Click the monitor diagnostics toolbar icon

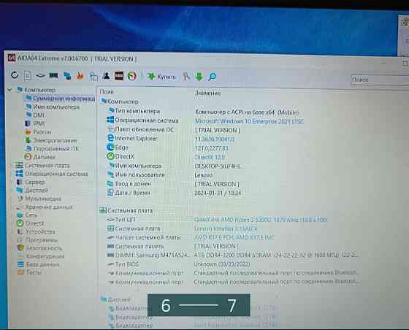point(67,76)
